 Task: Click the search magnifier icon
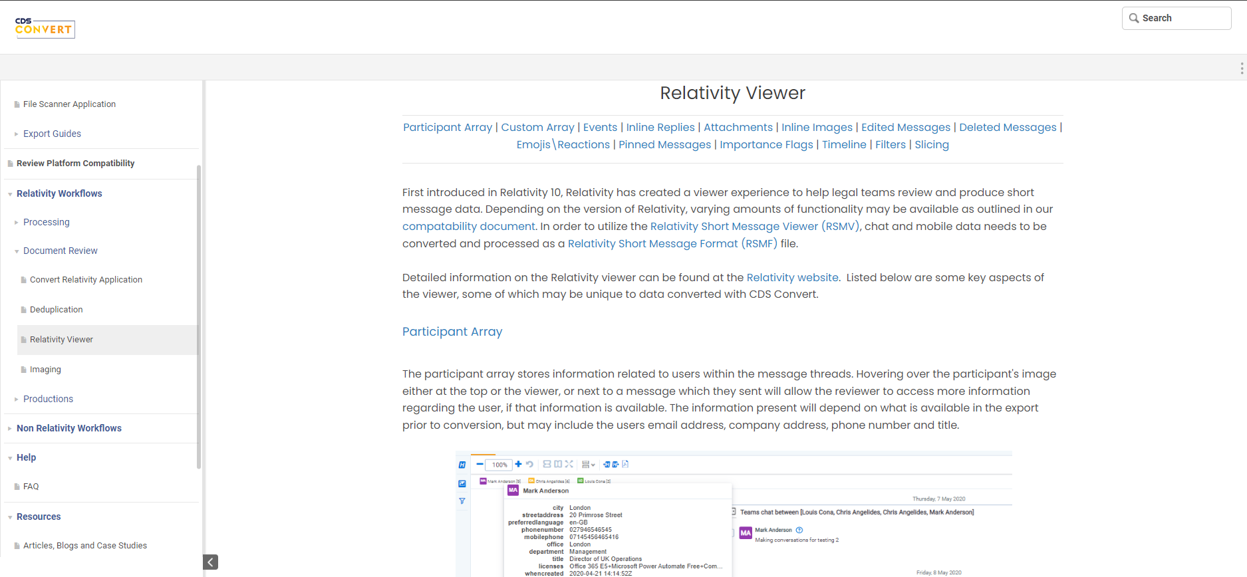tap(1134, 18)
